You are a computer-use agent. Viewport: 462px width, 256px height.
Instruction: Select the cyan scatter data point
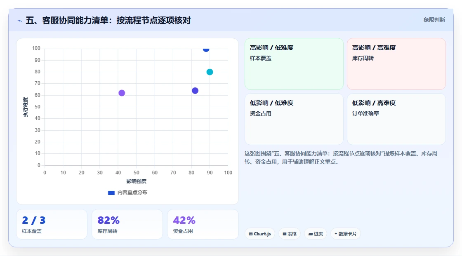(x=210, y=72)
